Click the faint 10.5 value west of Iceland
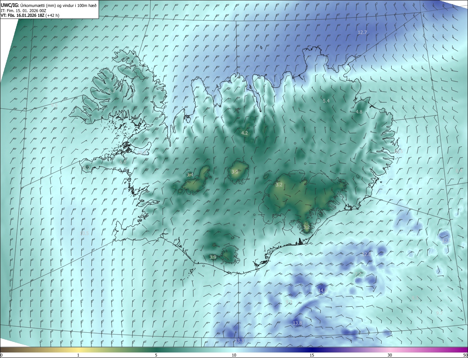The width and height of the screenshot is (468, 358). point(84,234)
